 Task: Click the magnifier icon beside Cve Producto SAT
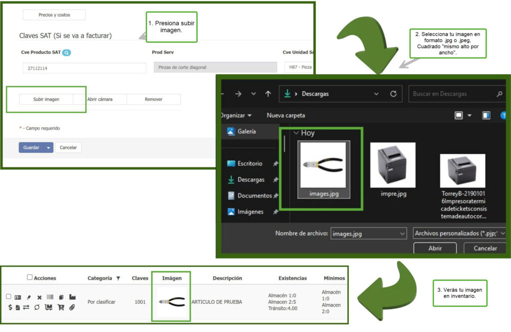click(66, 52)
